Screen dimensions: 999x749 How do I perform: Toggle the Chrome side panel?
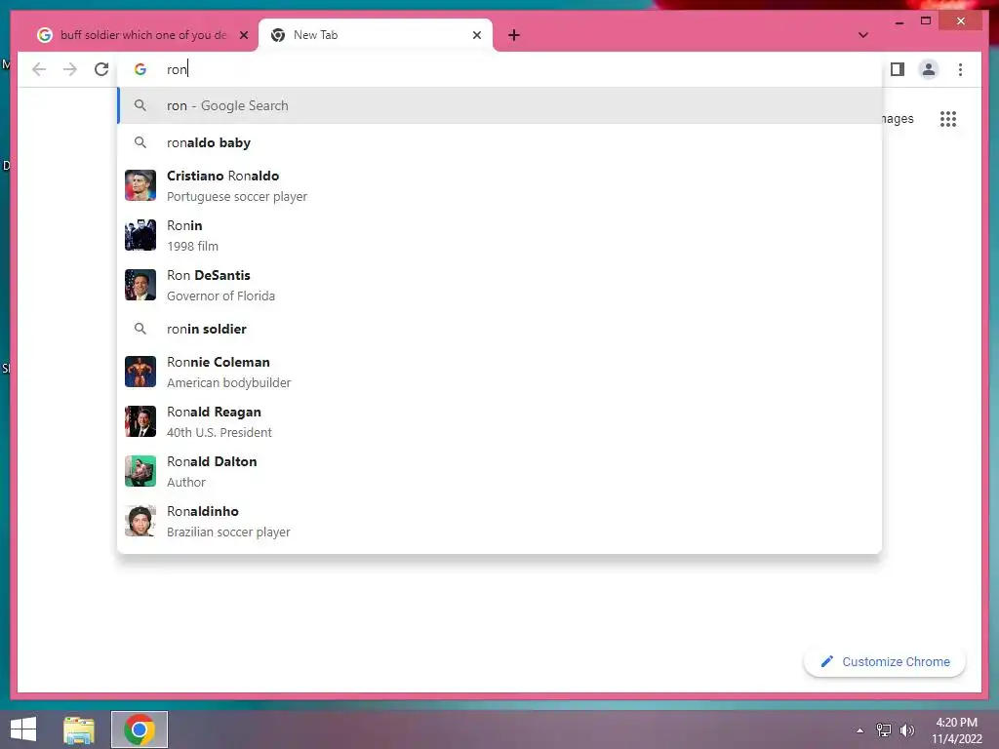pyautogui.click(x=898, y=69)
